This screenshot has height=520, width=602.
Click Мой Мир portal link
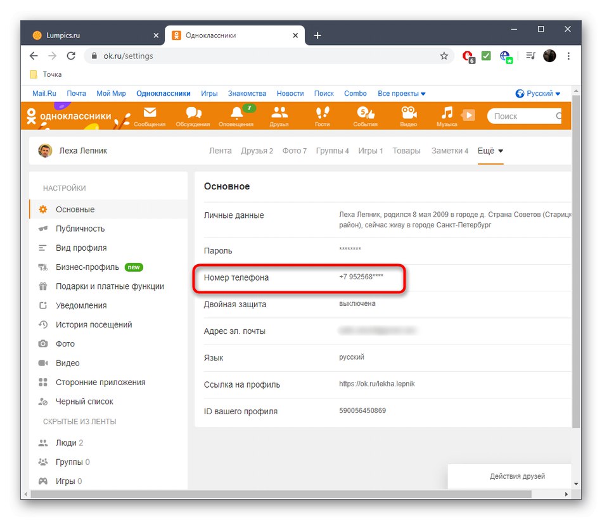pos(111,93)
